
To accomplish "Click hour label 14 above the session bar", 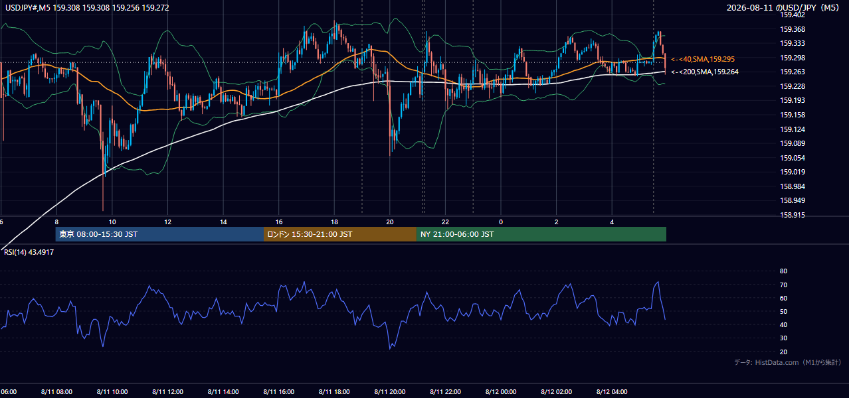I will 223,222.
